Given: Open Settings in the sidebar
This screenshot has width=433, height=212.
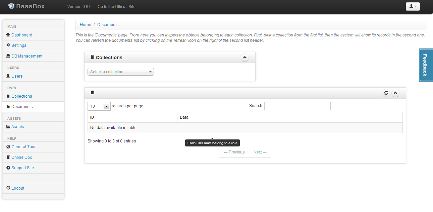Looking at the screenshot, I should (x=19, y=45).
